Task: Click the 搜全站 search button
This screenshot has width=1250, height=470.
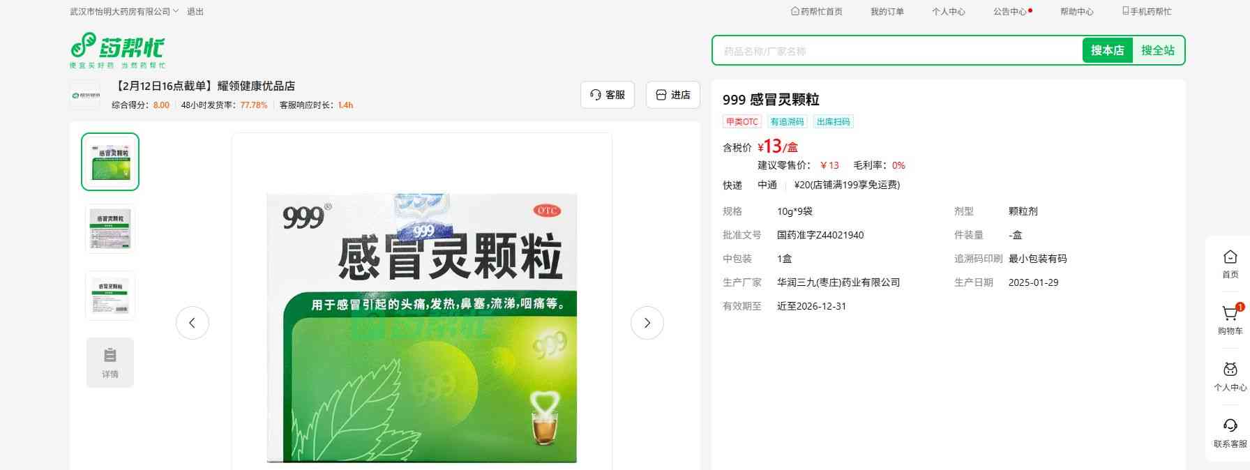Action: [1157, 50]
